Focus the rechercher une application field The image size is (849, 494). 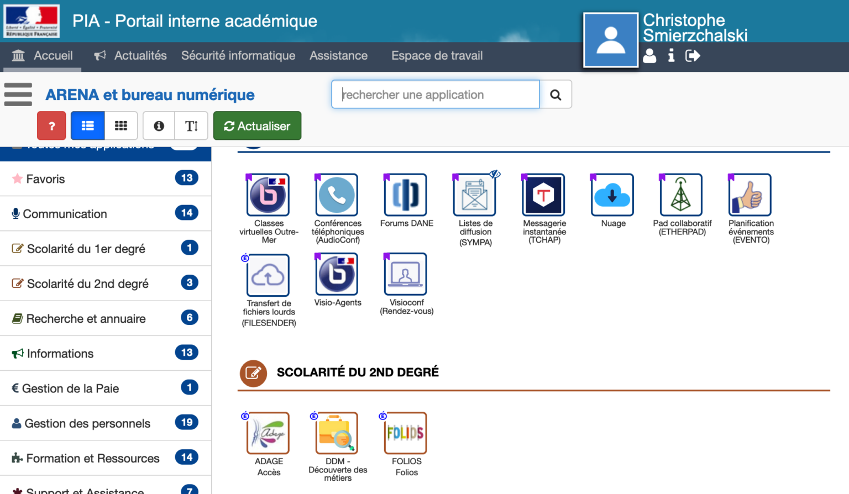436,94
